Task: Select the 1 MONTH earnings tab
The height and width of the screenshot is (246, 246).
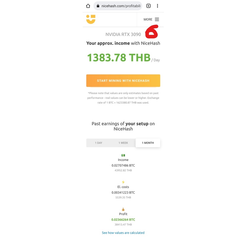Action: 148,143
